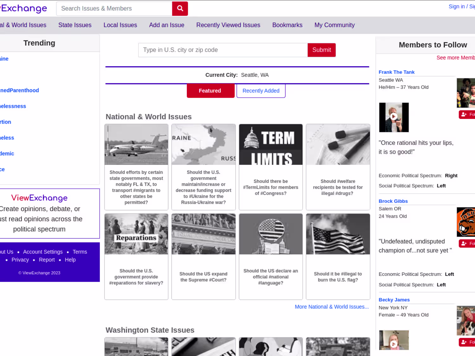475x356 pixels.
Task: Open More National & World Issues link
Action: tap(332, 307)
